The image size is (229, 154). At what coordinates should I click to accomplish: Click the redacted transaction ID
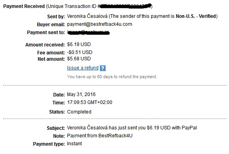126,6
